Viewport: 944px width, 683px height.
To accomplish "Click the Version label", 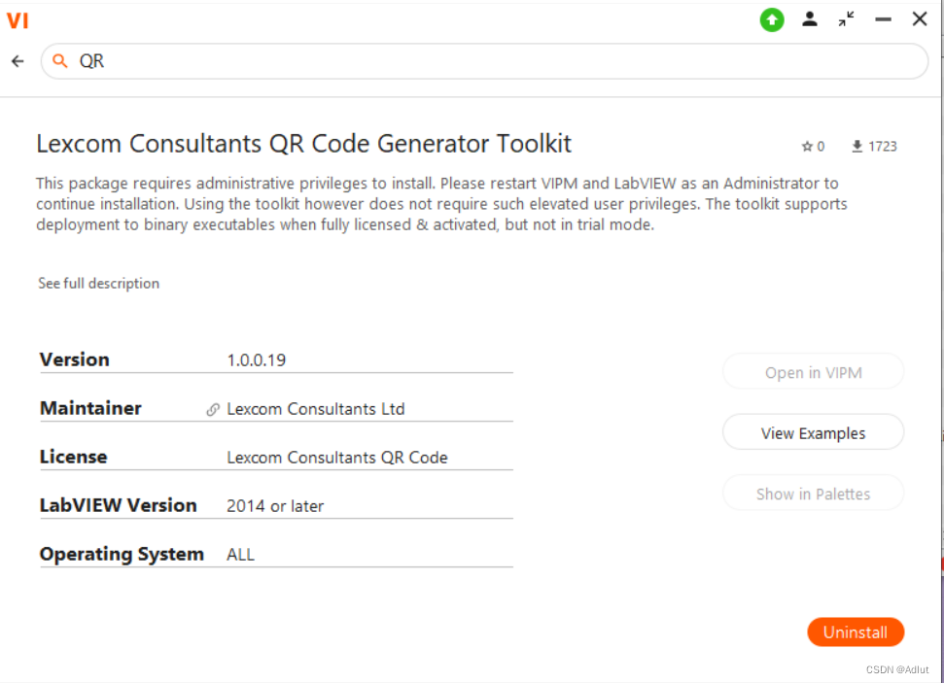I will tap(75, 359).
